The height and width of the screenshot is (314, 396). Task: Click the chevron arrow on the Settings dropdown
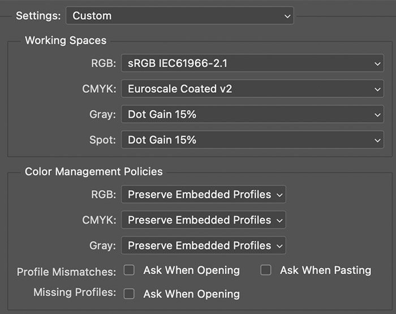[287, 16]
